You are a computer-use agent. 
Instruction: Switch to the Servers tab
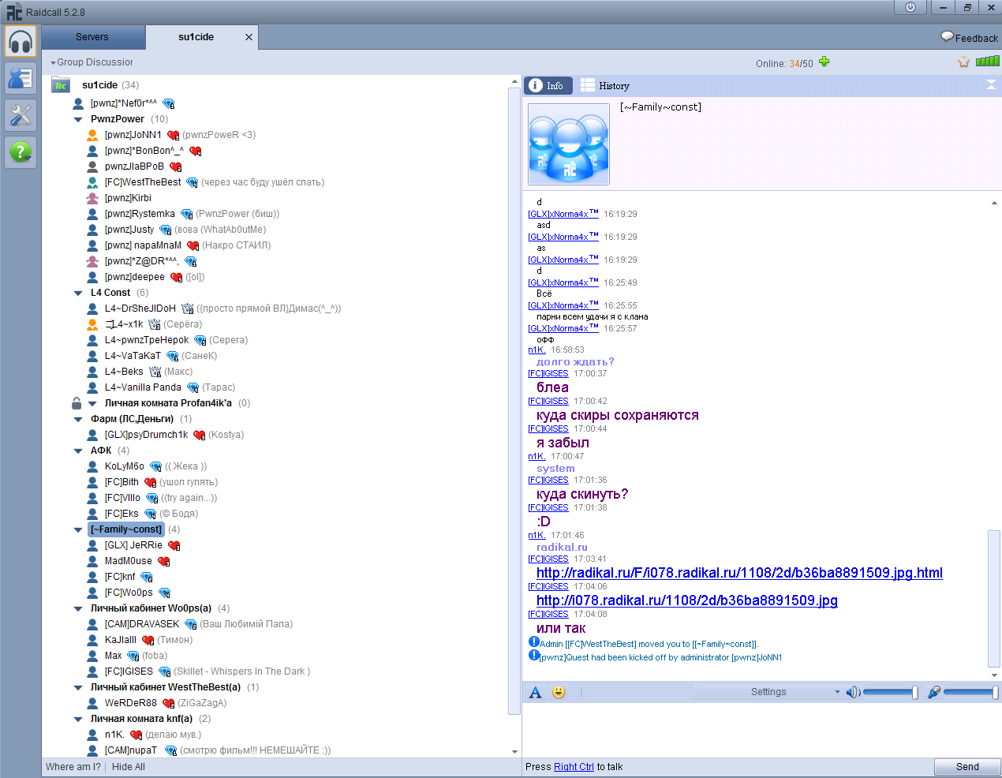coord(92,37)
